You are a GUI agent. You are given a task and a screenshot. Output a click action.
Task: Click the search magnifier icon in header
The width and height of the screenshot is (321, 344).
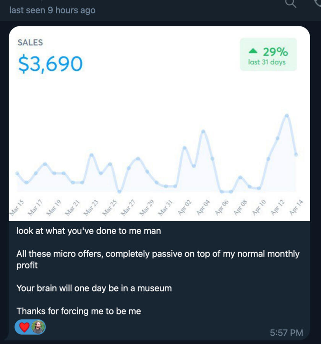(x=291, y=3)
